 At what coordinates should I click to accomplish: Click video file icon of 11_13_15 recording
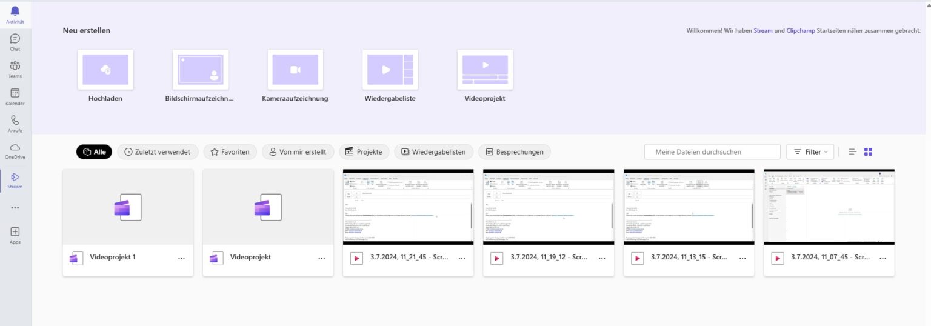click(638, 258)
